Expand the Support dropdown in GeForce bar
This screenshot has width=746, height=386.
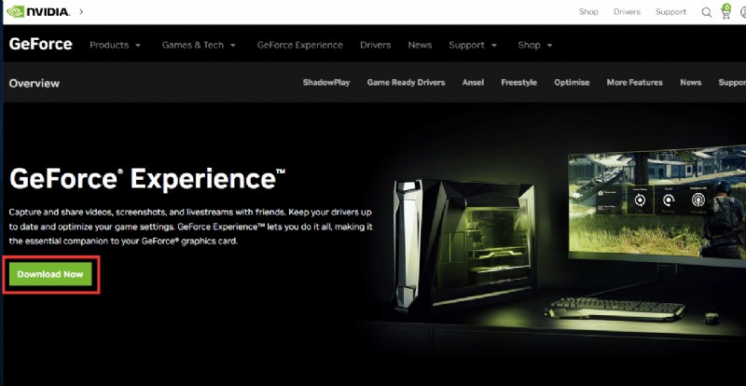[x=473, y=45]
